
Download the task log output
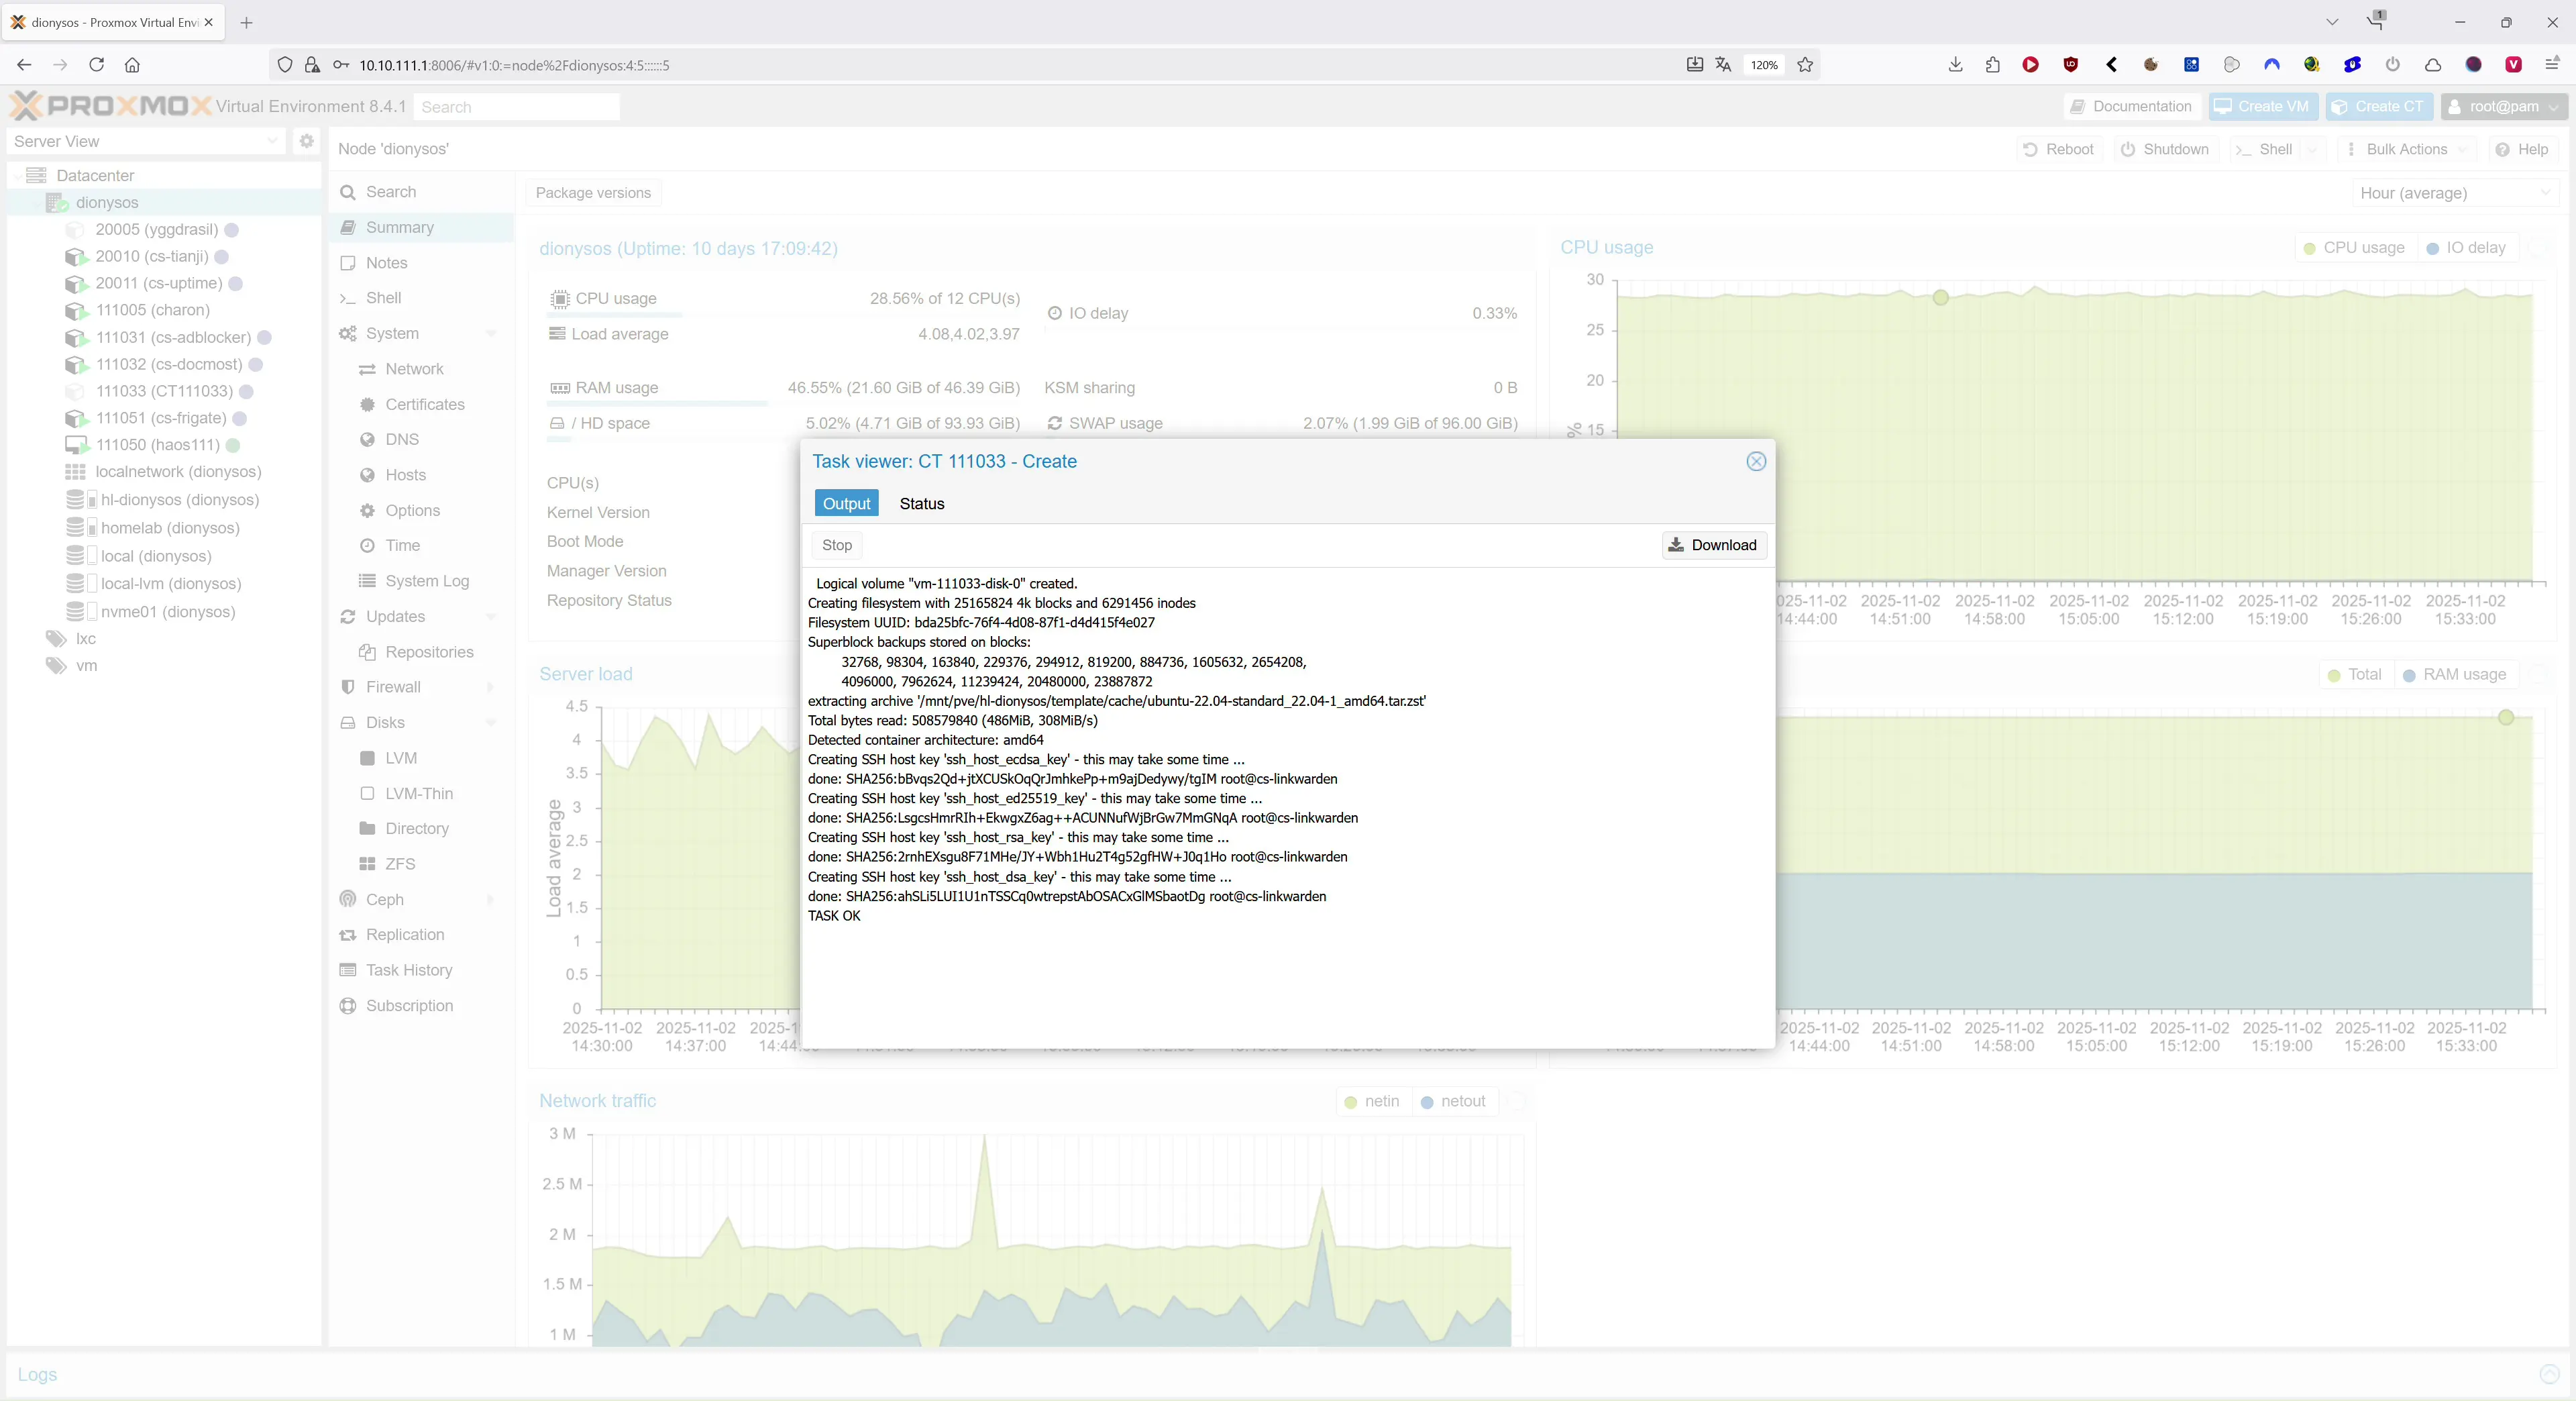pyautogui.click(x=1713, y=545)
